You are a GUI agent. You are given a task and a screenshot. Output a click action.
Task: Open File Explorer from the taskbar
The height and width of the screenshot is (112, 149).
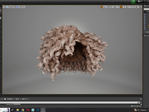click(x=18, y=110)
